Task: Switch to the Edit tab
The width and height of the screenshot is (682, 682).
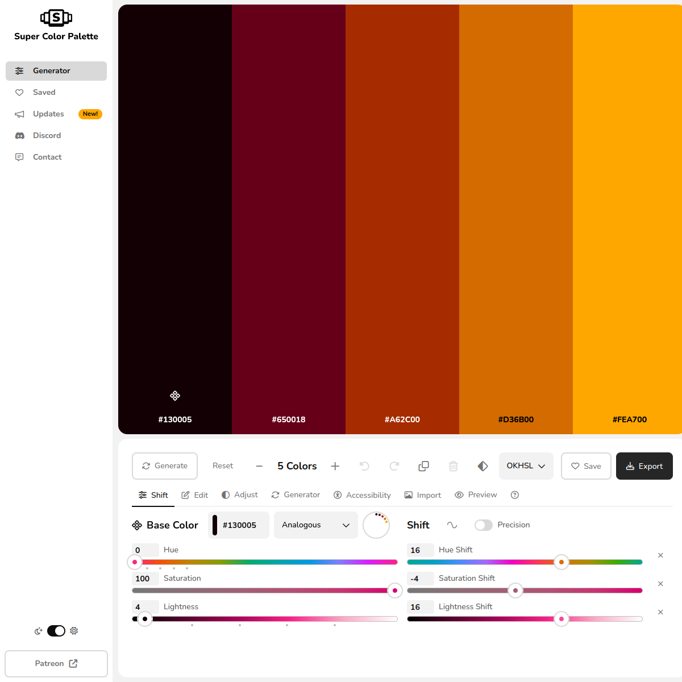Action: pyautogui.click(x=194, y=495)
